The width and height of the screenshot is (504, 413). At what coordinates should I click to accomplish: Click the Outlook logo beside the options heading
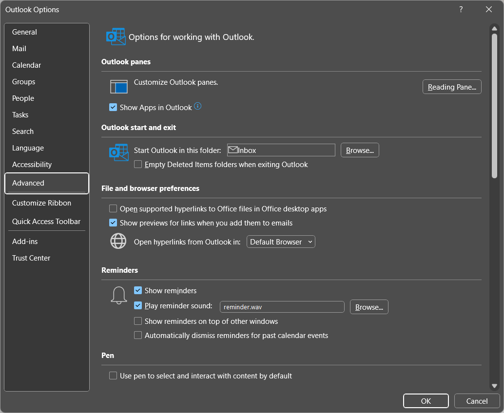coord(116,37)
